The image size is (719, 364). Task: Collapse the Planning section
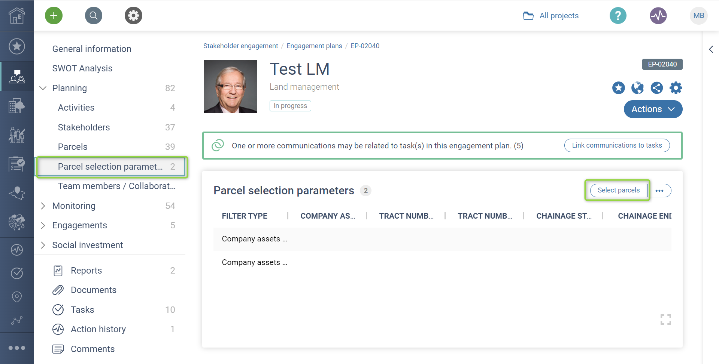point(43,88)
